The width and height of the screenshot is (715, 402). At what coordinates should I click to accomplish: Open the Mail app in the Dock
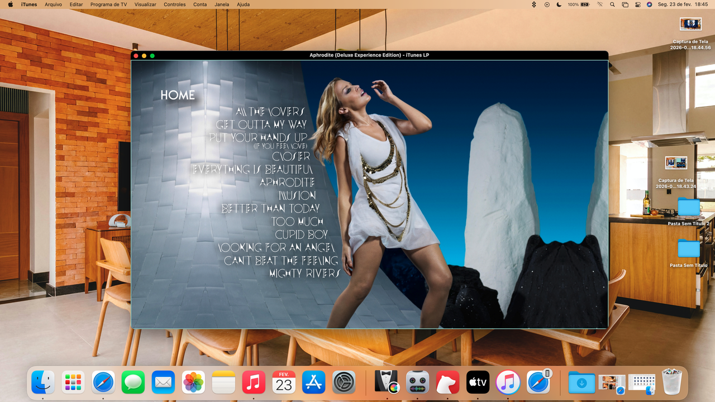point(163,382)
